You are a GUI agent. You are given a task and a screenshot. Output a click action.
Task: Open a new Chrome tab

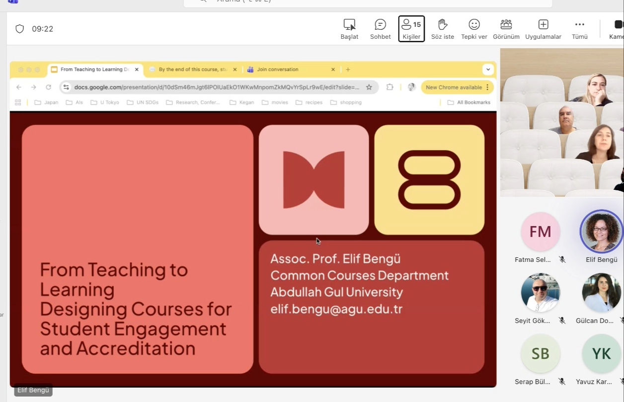pyautogui.click(x=348, y=70)
